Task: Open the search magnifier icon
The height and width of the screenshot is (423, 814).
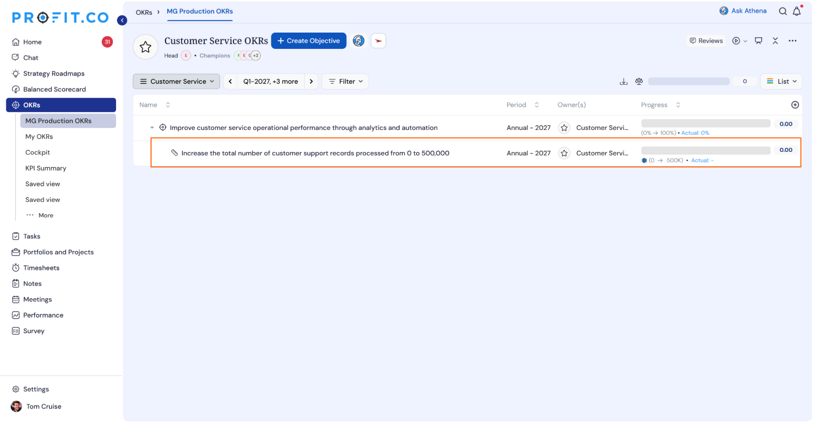Action: tap(783, 11)
